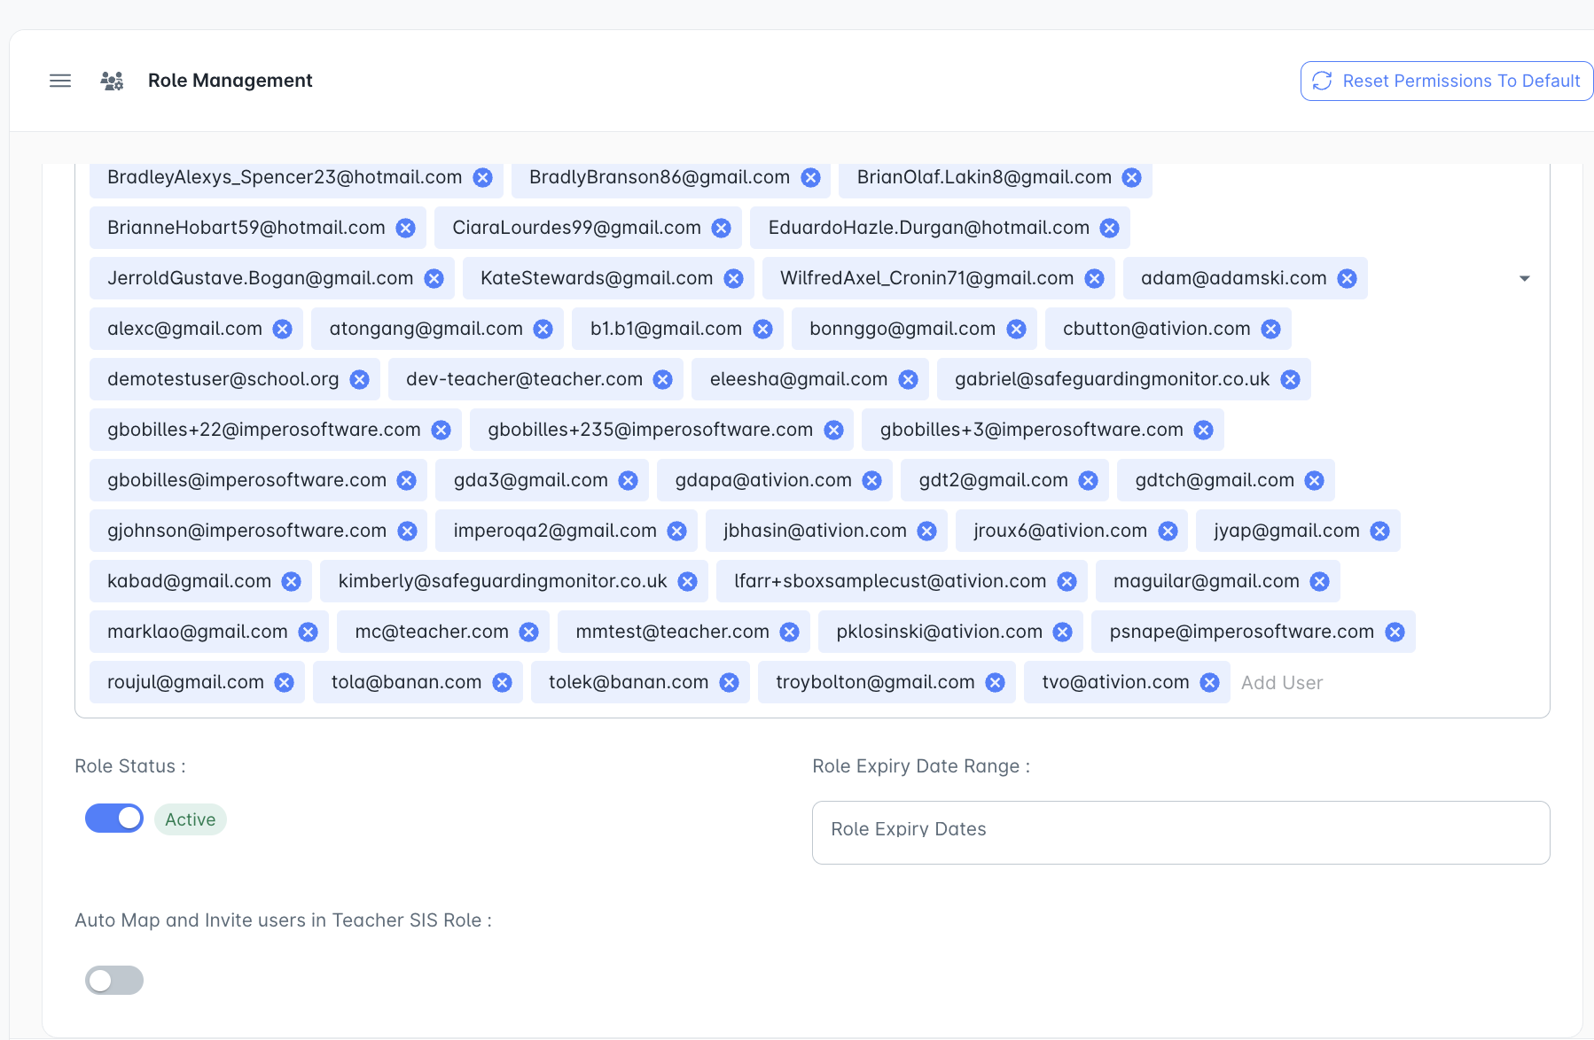The height and width of the screenshot is (1040, 1594).
Task: Open the Role Expiry Dates field
Action: tap(1181, 833)
